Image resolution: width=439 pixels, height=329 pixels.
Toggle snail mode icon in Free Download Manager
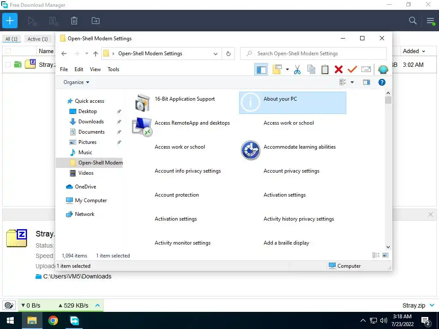coord(9,305)
